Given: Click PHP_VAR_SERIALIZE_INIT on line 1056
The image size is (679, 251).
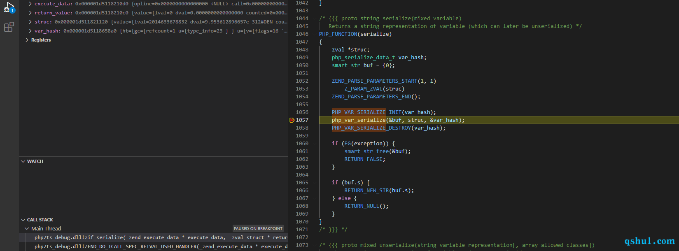Looking at the screenshot, I should click(x=366, y=112).
